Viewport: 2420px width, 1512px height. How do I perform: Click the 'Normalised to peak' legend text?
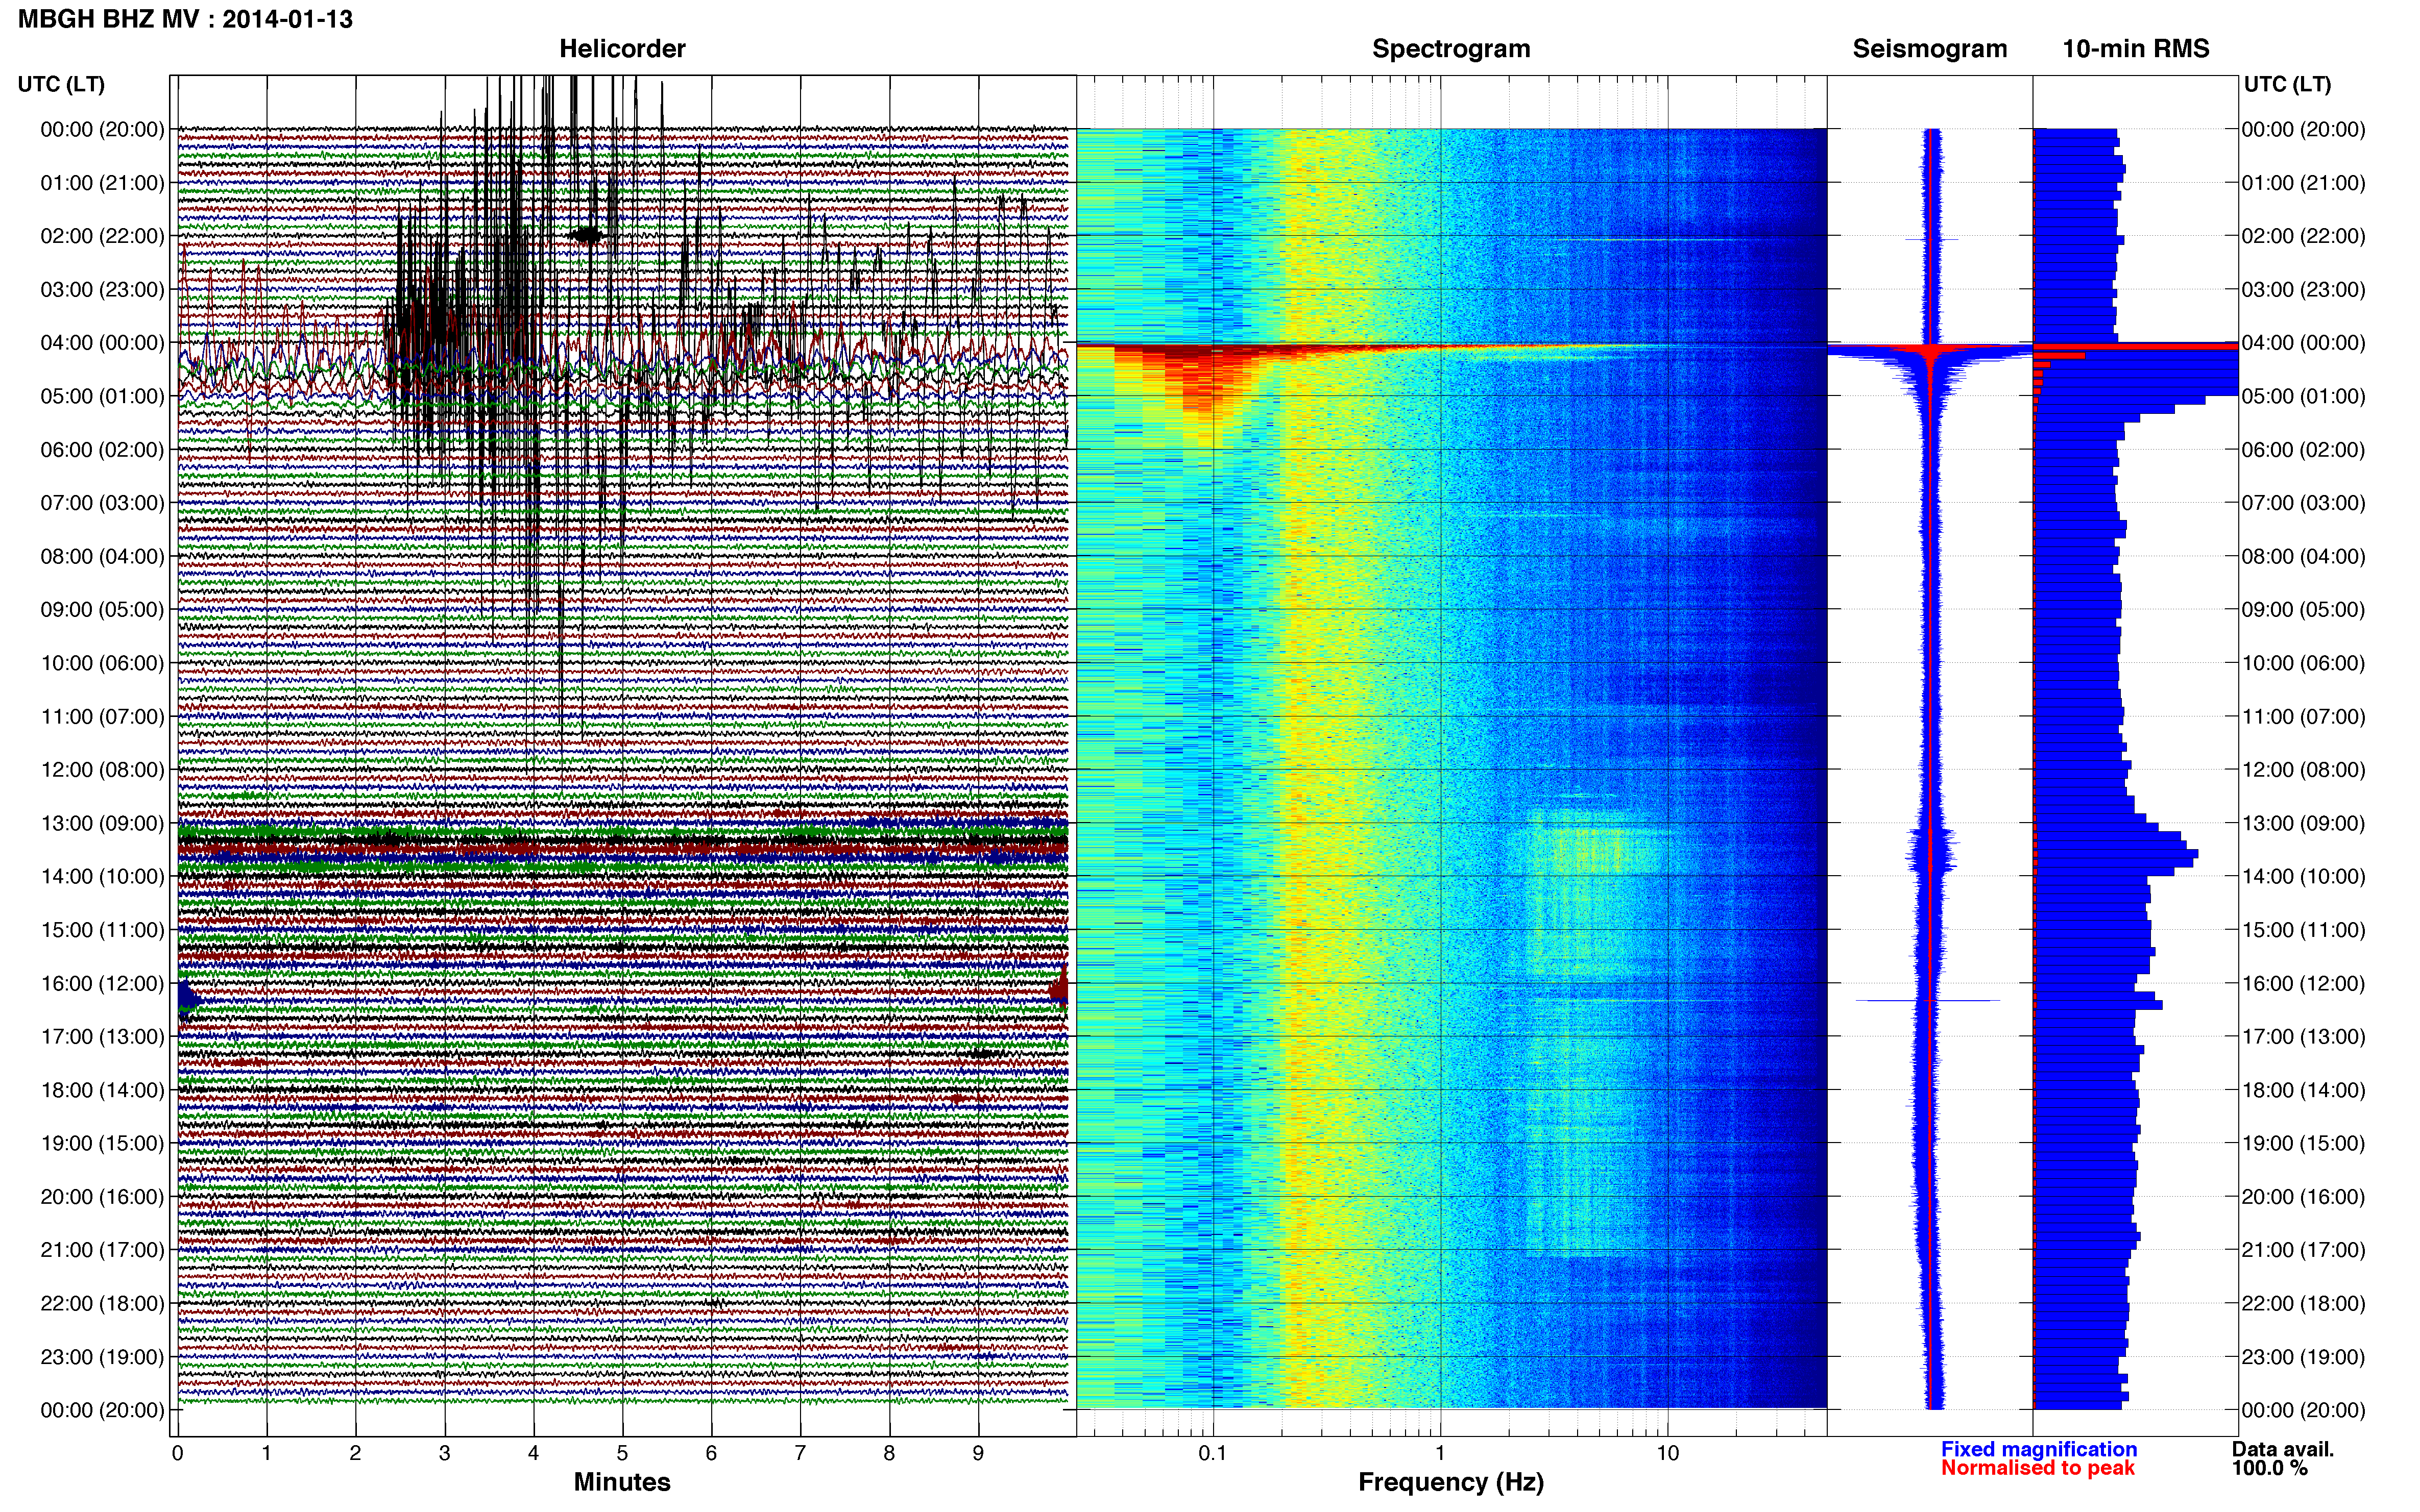point(2038,1468)
